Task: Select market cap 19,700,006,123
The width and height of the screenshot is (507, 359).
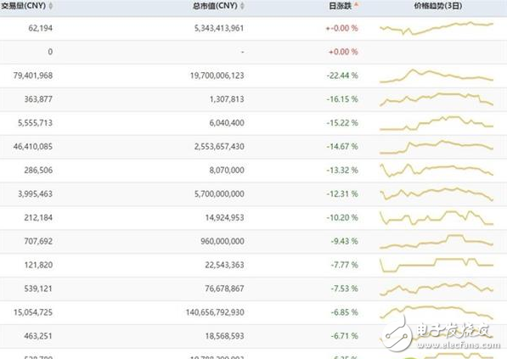Action: (x=217, y=76)
